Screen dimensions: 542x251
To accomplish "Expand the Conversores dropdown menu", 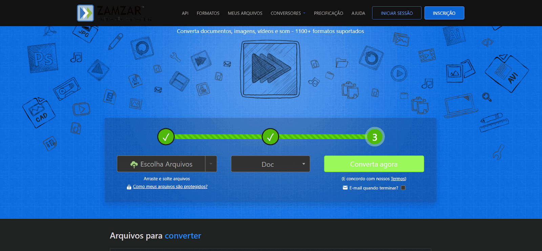I will [288, 13].
